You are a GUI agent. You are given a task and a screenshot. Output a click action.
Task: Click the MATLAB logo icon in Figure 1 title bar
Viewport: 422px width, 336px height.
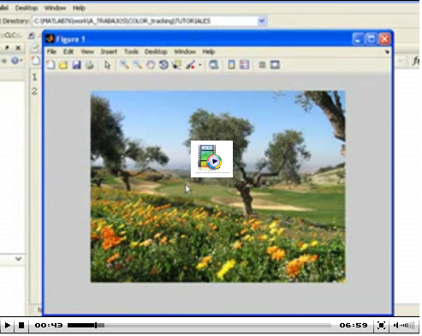tap(50, 39)
